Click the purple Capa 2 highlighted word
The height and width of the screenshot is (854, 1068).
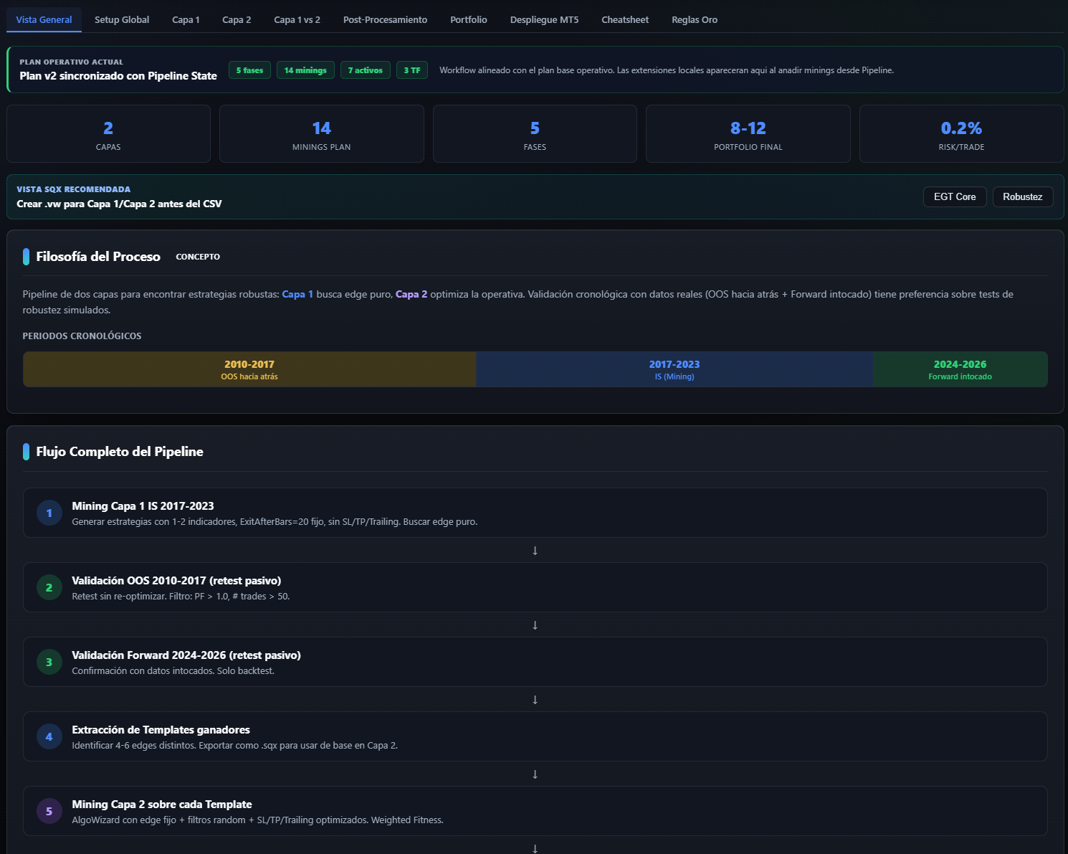tap(411, 294)
